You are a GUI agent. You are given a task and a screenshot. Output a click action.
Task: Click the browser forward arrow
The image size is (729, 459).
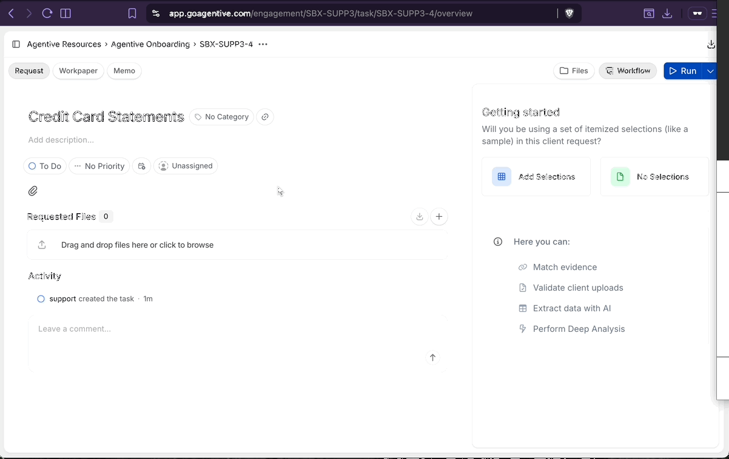click(29, 13)
